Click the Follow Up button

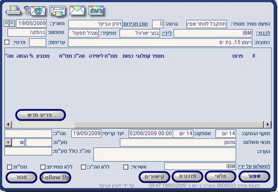click(55, 177)
